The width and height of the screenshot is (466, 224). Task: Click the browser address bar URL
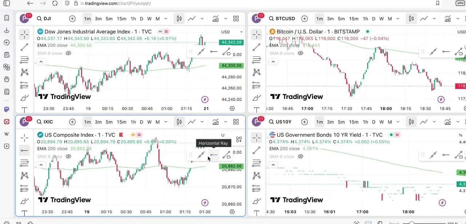(115, 3)
